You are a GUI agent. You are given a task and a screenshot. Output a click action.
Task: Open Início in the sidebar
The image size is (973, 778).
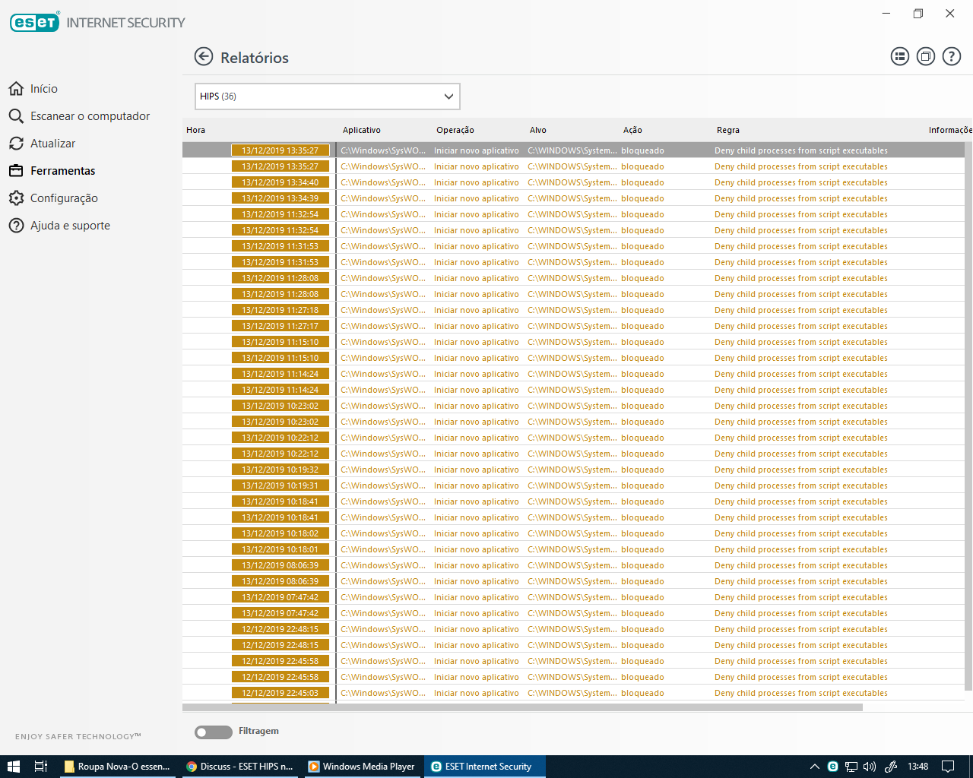point(43,89)
